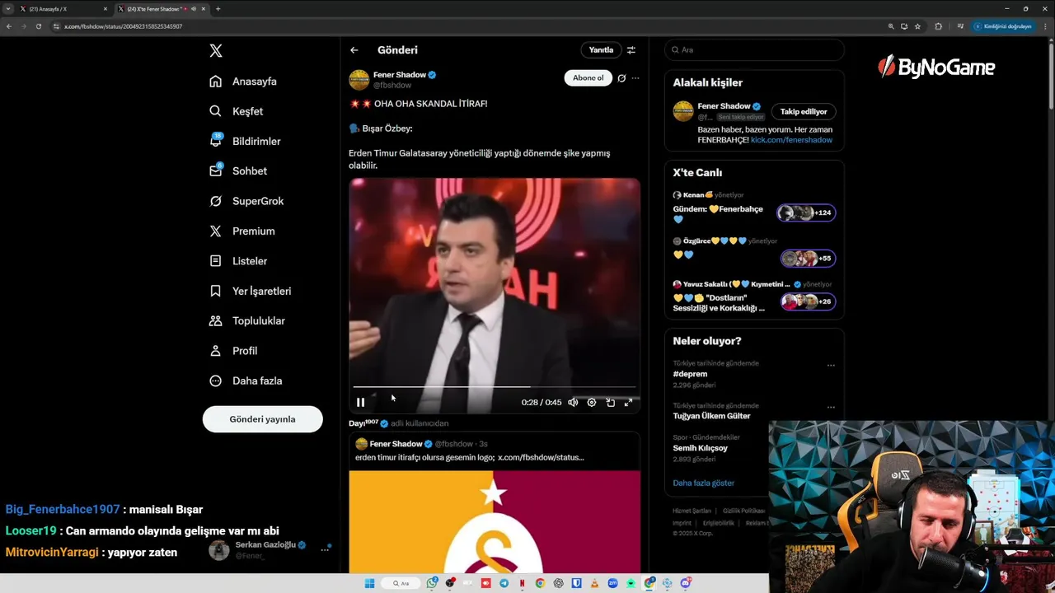Open Semih Kılıçsoy trend
This screenshot has height=593, width=1055.
(x=700, y=448)
